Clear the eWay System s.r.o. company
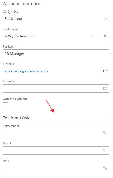Viewport: 113px width, 178px height. [105, 36]
